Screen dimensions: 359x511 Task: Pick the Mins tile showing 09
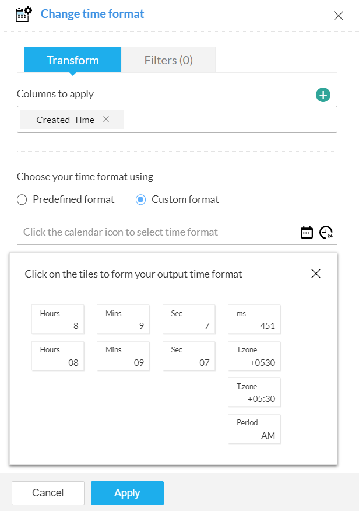tap(124, 356)
